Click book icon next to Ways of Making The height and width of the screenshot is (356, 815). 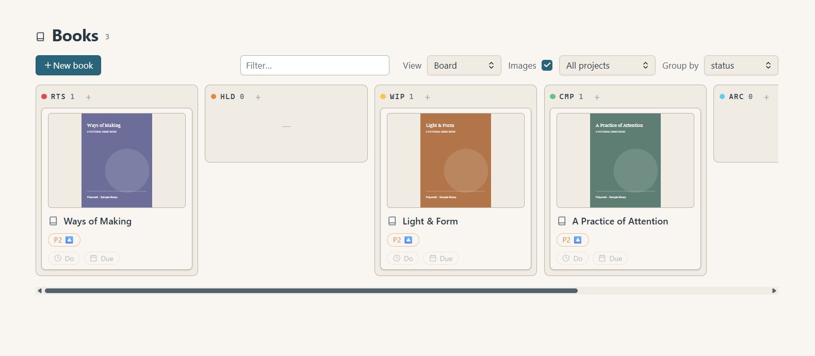(x=53, y=221)
